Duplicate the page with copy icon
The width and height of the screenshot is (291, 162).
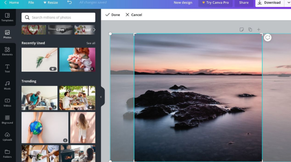point(250,29)
